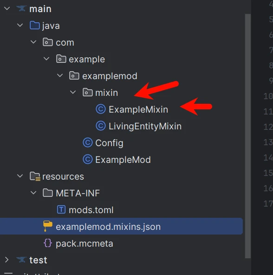The width and height of the screenshot is (273, 275).
Task: Collapse the main module node
Action: click(x=7, y=8)
